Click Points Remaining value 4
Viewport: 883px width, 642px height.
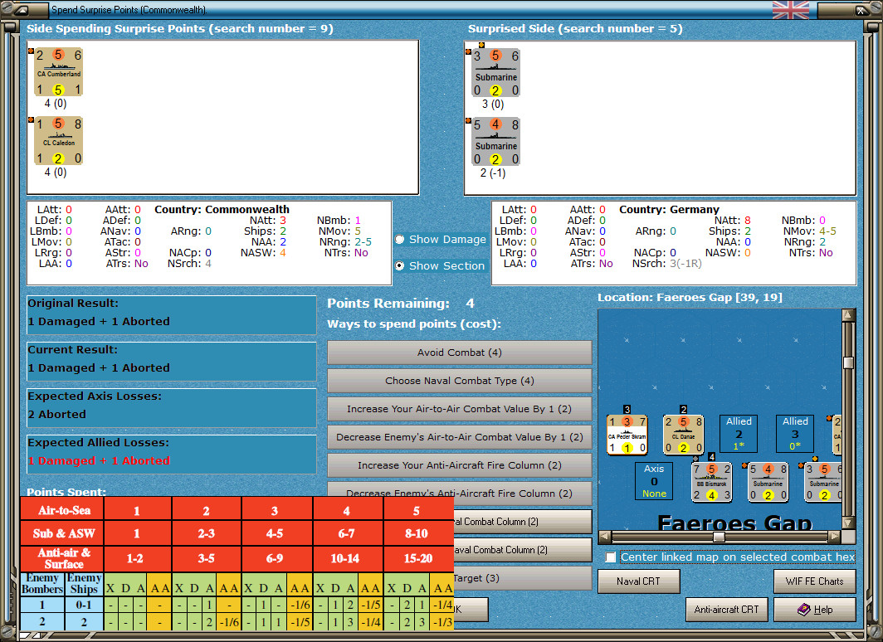point(471,304)
